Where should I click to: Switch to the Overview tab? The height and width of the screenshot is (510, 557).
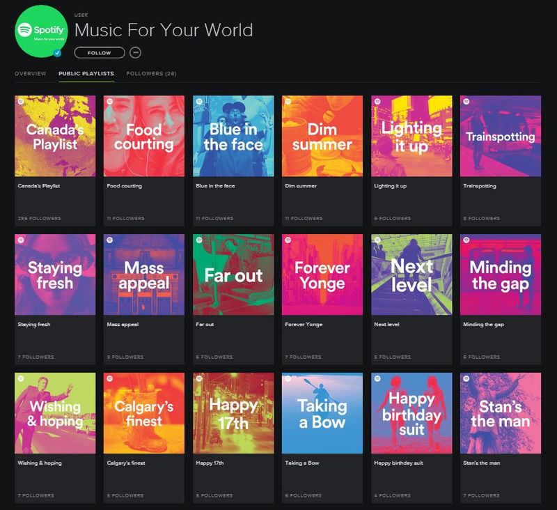click(x=31, y=74)
